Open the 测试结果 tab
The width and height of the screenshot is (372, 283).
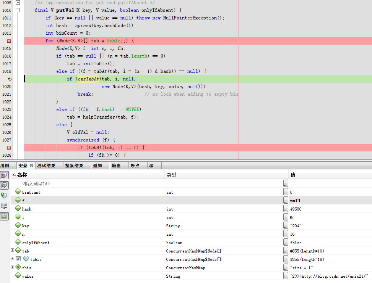(x=46, y=166)
